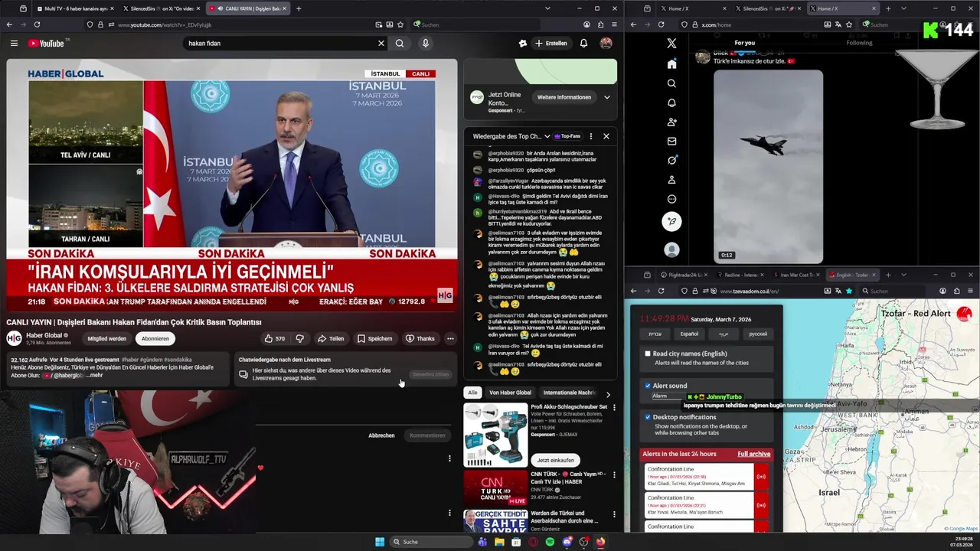Select the 'For you' X timeline tab
This screenshot has width=980, height=551.
745,43
